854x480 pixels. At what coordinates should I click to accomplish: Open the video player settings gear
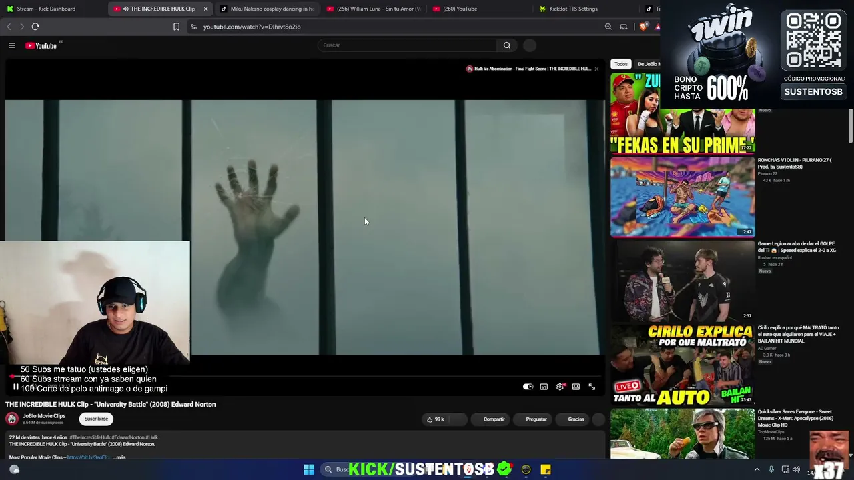click(560, 387)
